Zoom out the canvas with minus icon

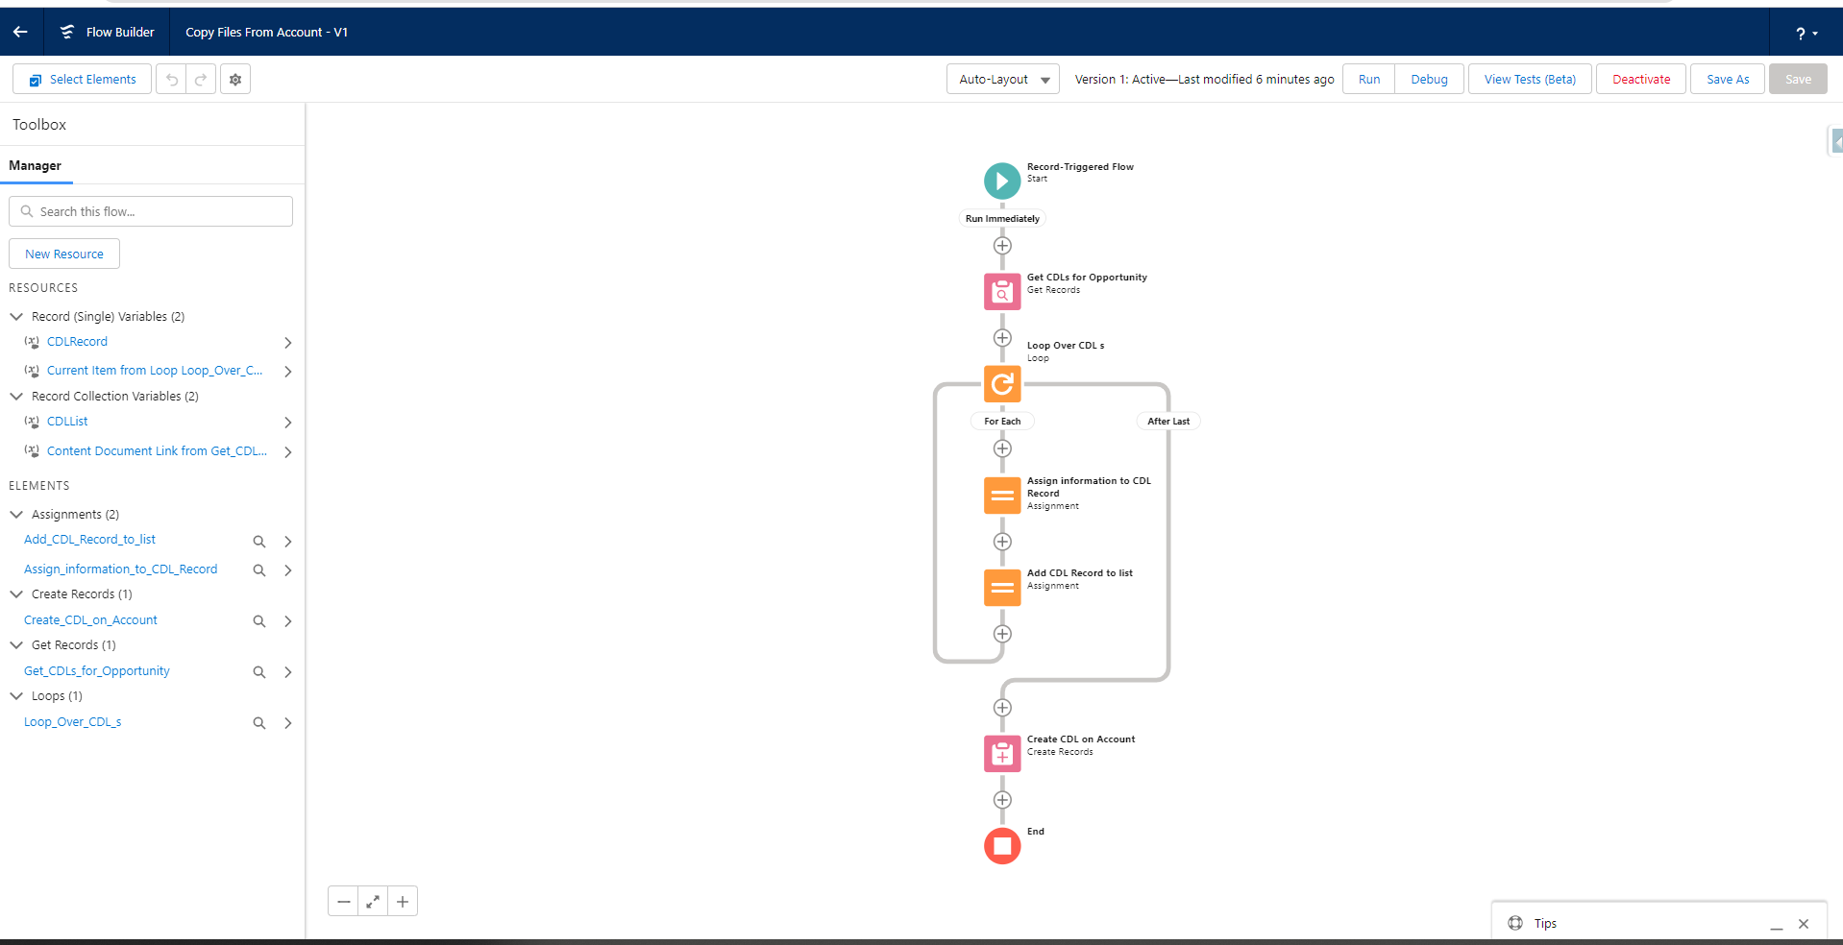tap(343, 902)
